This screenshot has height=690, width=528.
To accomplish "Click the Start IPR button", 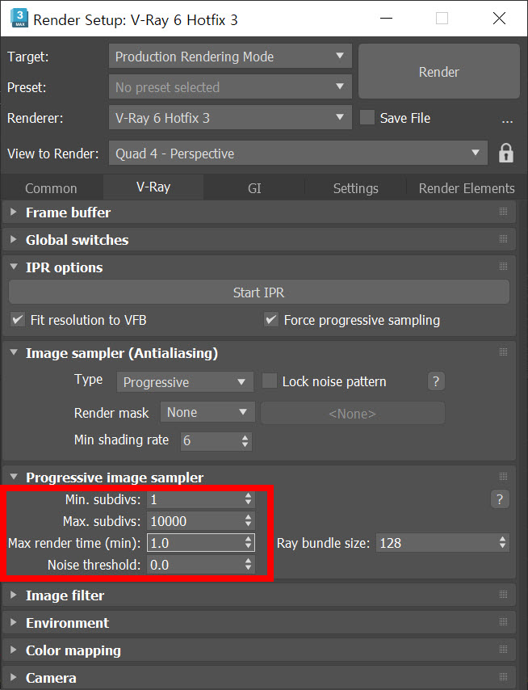I will tap(259, 292).
